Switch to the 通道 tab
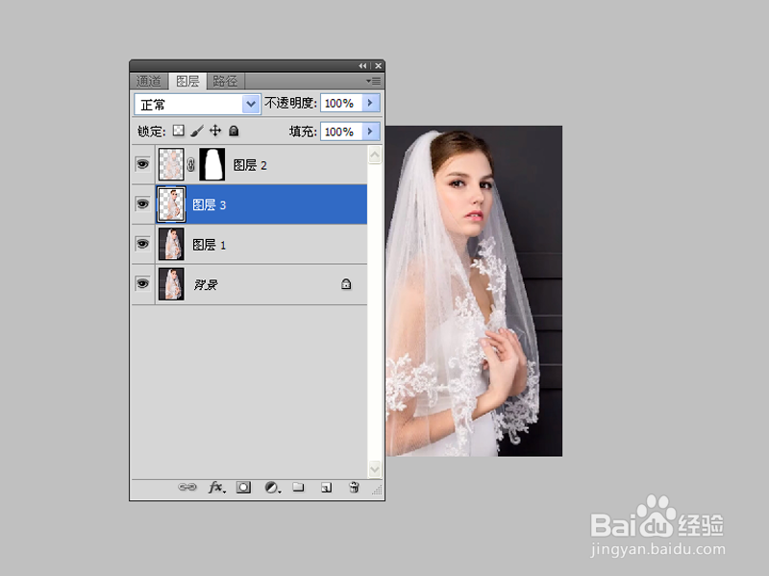The image size is (769, 576). click(149, 82)
